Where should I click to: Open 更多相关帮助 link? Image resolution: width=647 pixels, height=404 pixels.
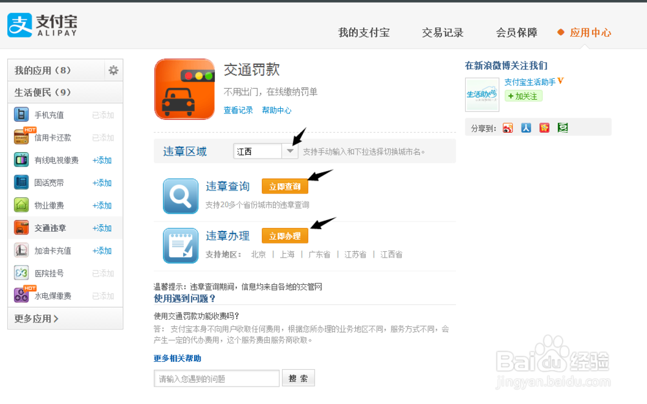click(x=177, y=358)
